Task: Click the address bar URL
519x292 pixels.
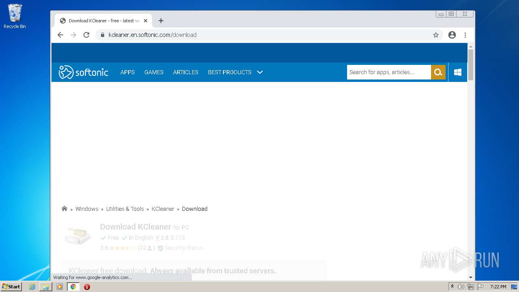Action: [x=152, y=35]
